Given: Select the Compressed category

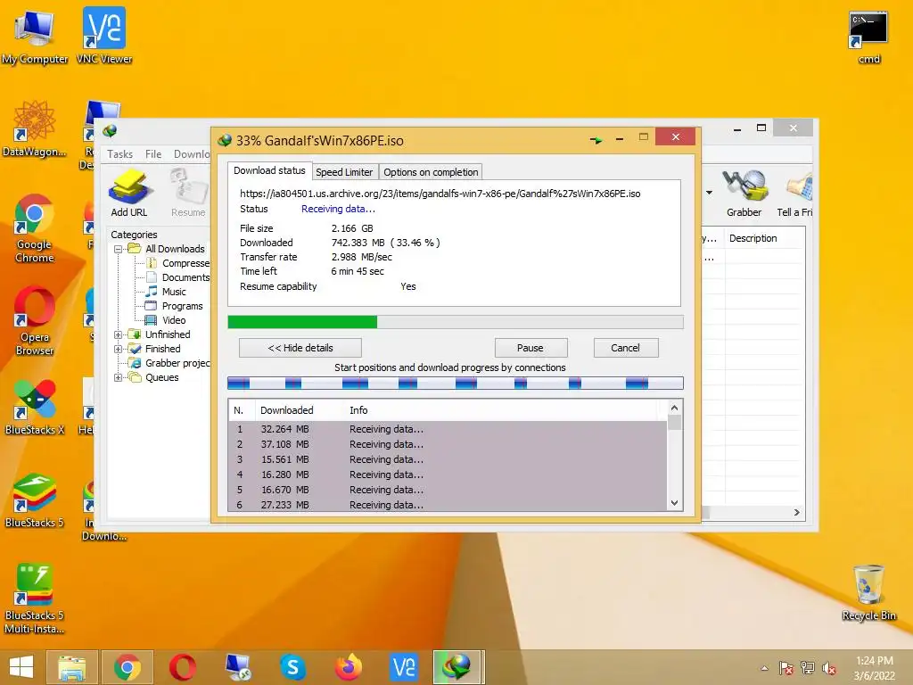Looking at the screenshot, I should pyautogui.click(x=177, y=263).
